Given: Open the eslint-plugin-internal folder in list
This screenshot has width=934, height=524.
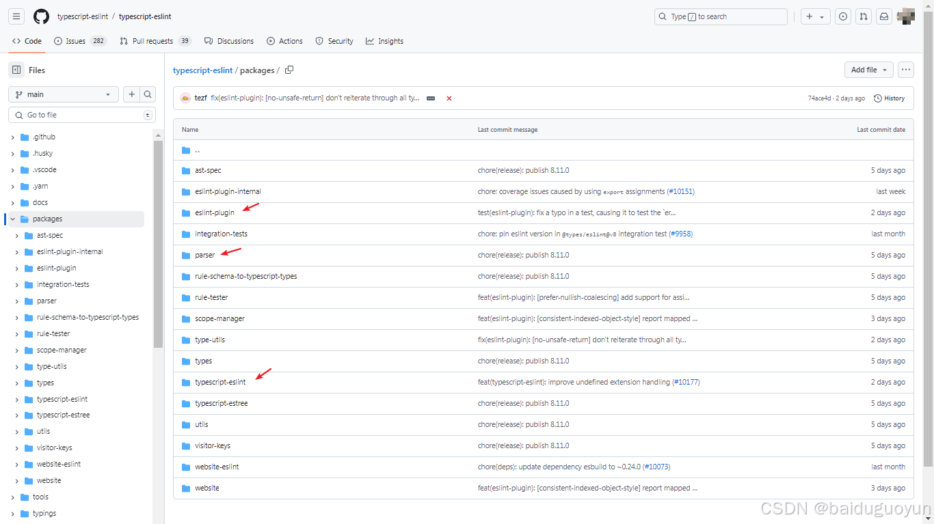Looking at the screenshot, I should point(228,191).
